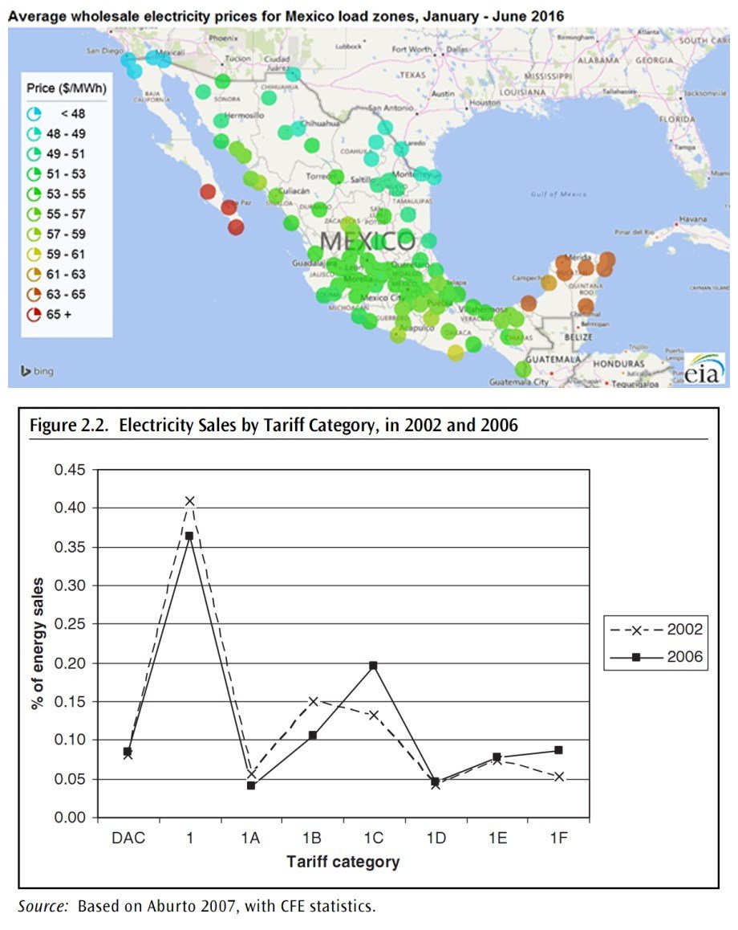Click the map title about wholesale electricity prices
The height and width of the screenshot is (930, 738).
click(286, 16)
